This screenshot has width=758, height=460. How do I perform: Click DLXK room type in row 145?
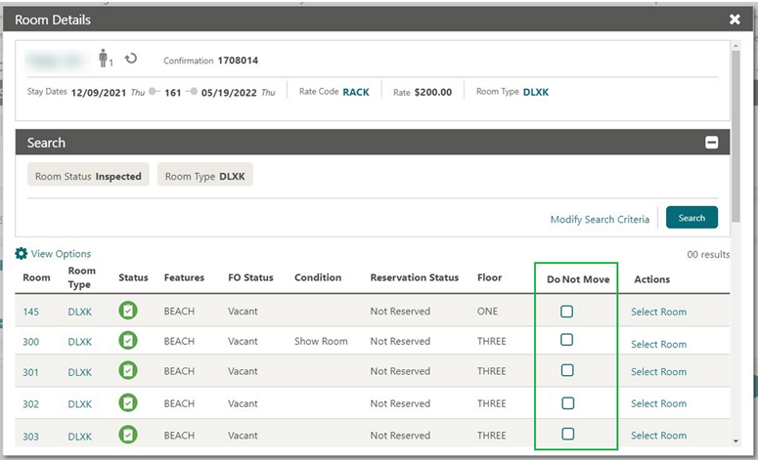(x=80, y=312)
